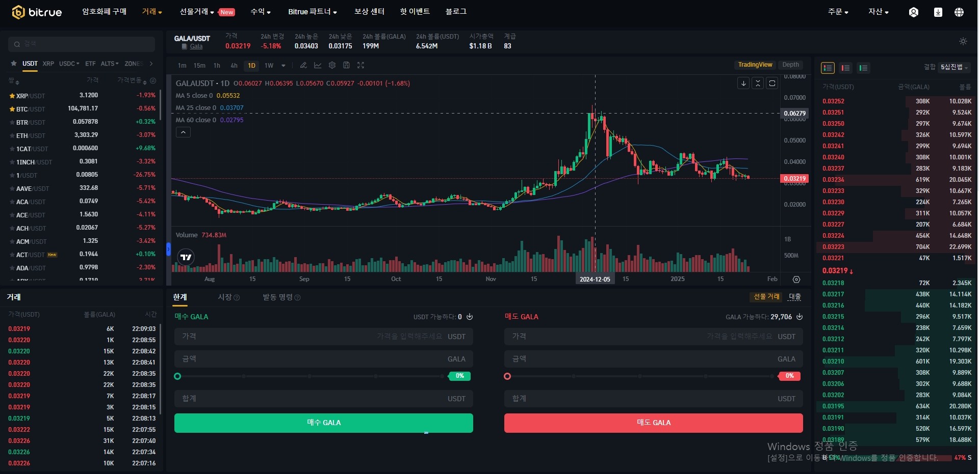This screenshot has height=474, width=979.
Task: Open the 자산 assets dropdown
Action: [x=879, y=12]
